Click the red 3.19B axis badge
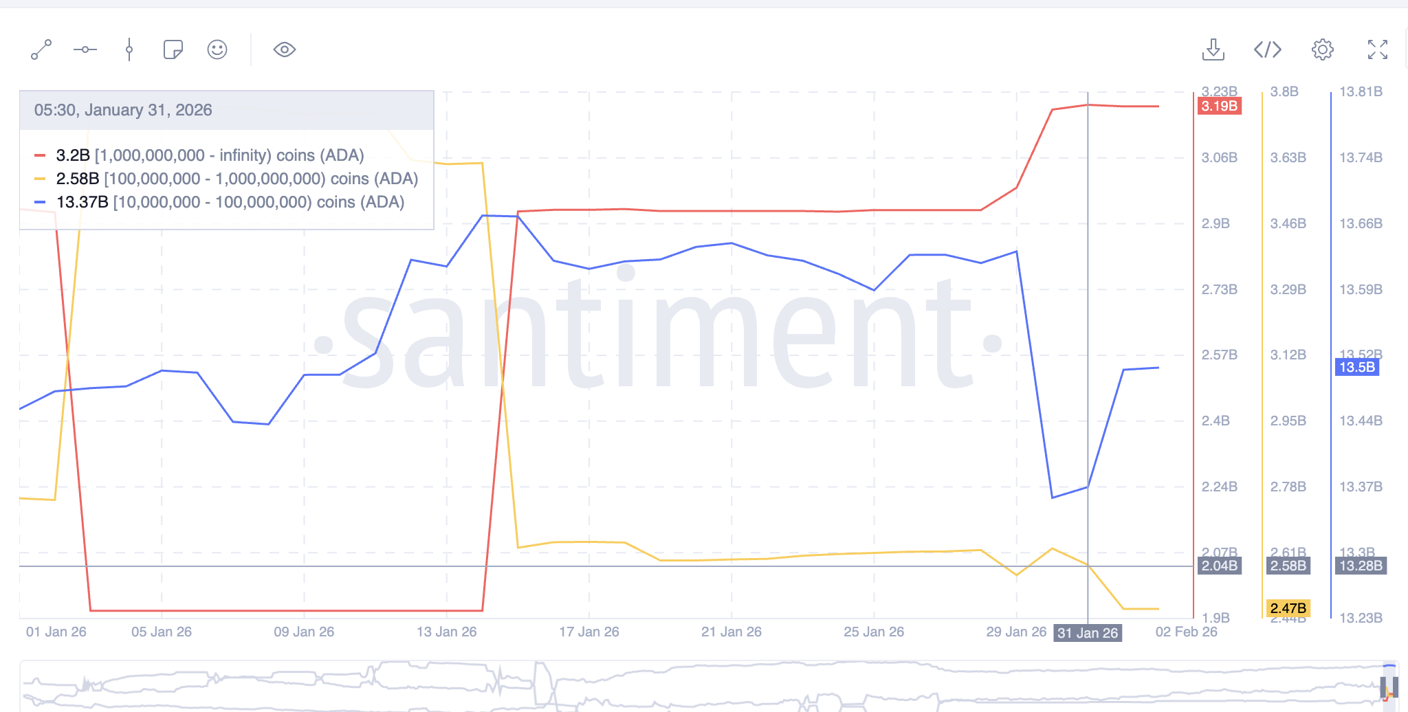1408x712 pixels. click(1220, 107)
